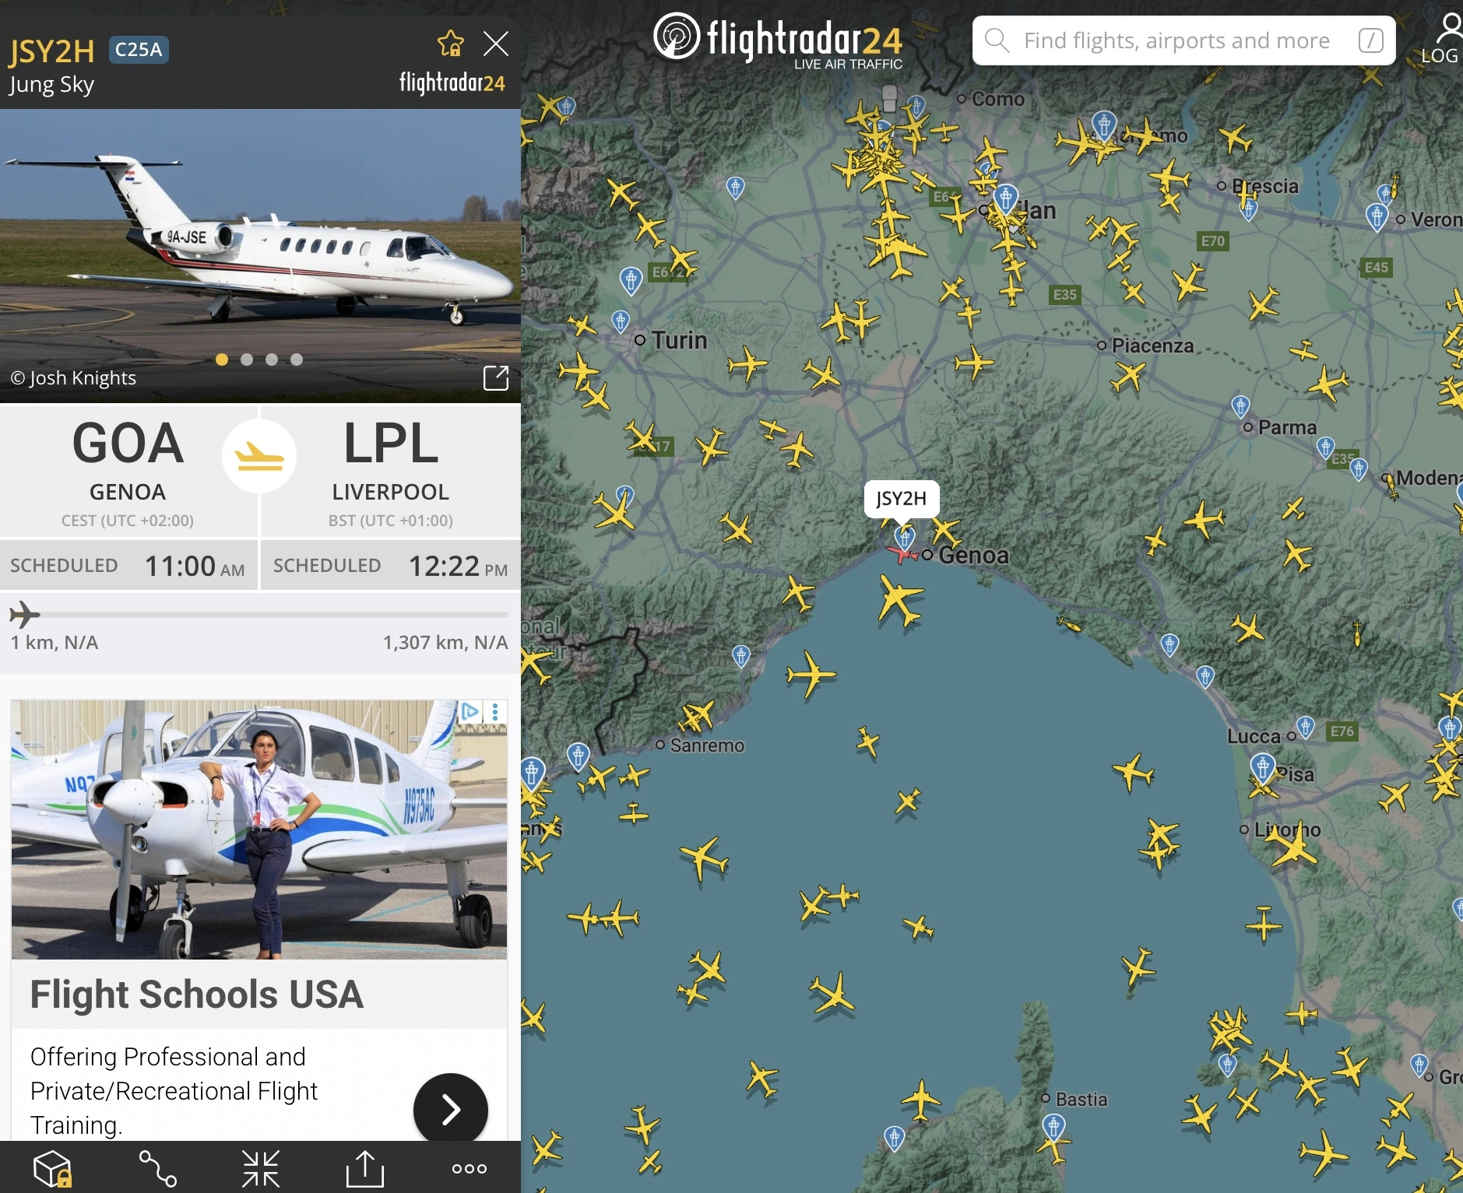This screenshot has height=1193, width=1463.
Task: Select the third photo carousel dot
Action: point(272,360)
